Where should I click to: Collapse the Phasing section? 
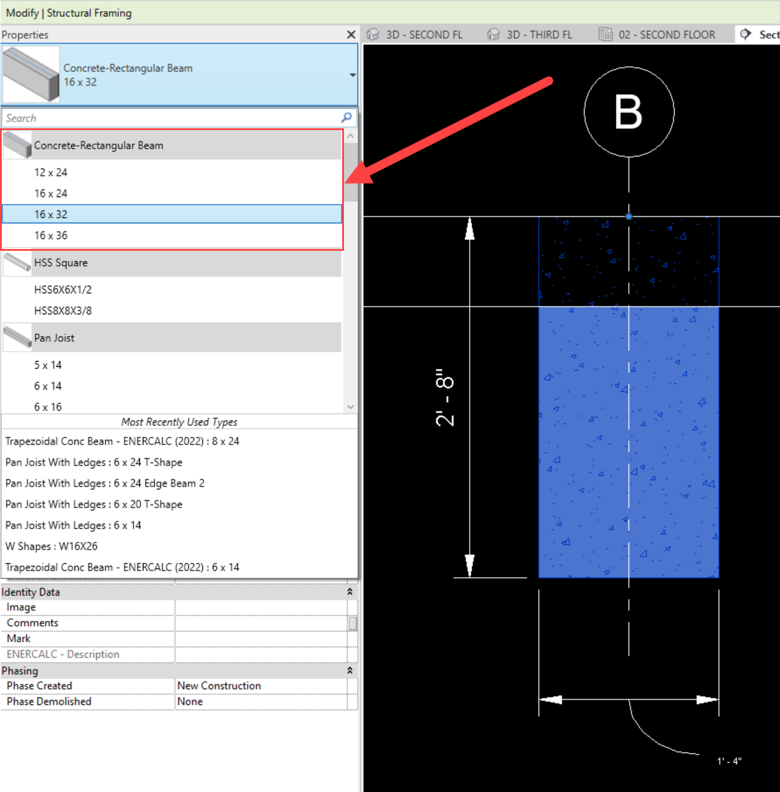pos(350,671)
